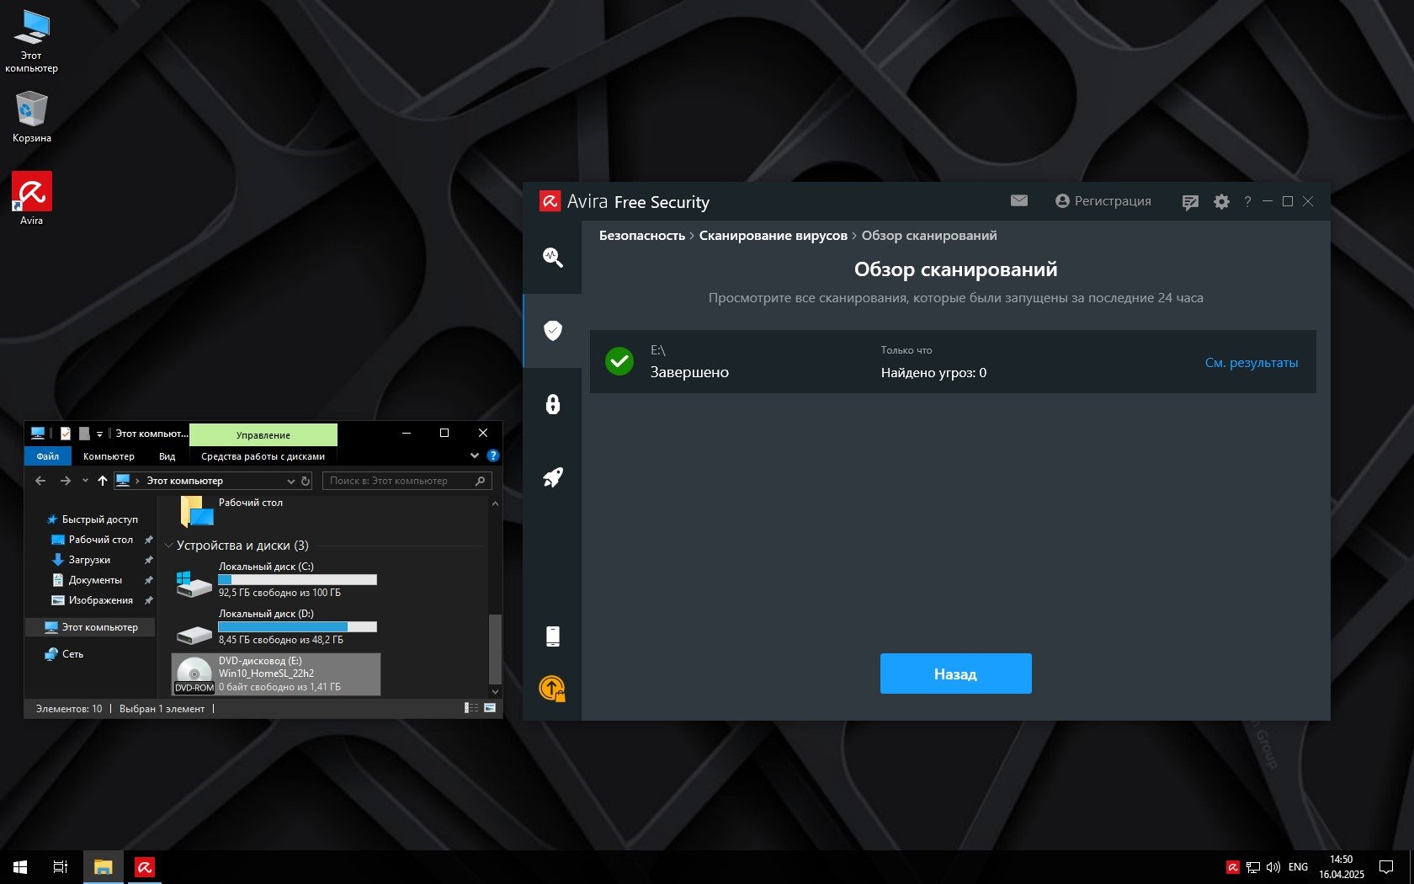
Task: Open the network tray icon
Action: point(1253,867)
